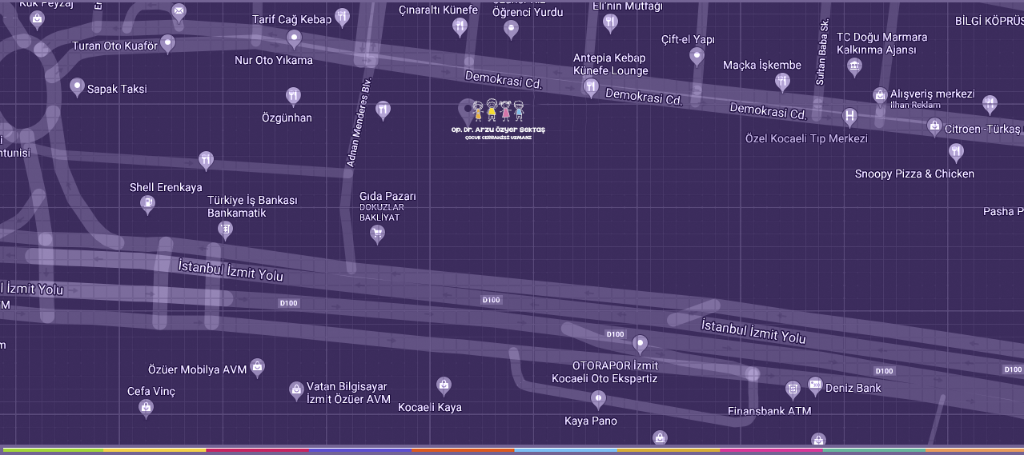Select the İlhan Reklam label

[x=915, y=106]
